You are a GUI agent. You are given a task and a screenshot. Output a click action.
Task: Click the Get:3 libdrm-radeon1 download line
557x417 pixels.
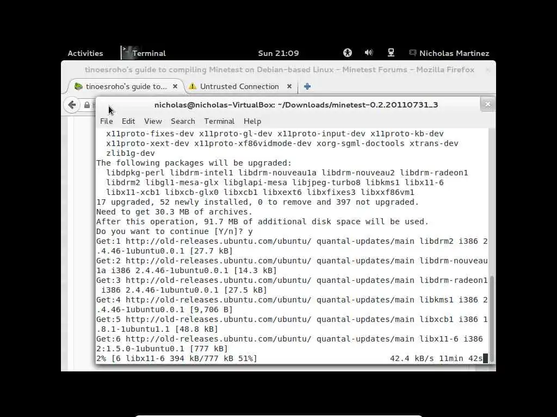[292, 285]
